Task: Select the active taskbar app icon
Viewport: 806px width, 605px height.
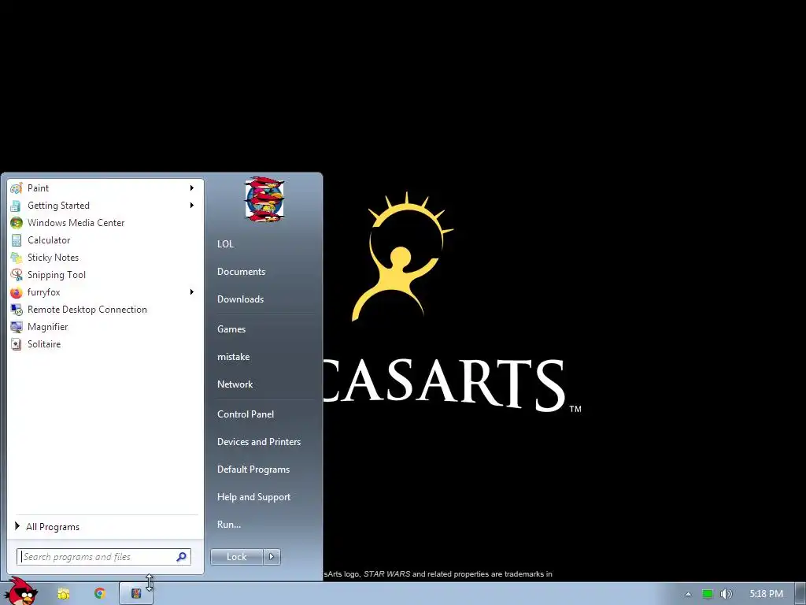Action: coord(136,594)
